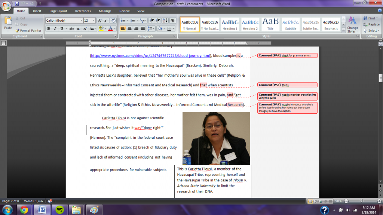
Task: Open the Page Layout tab
Action: pyautogui.click(x=58, y=11)
